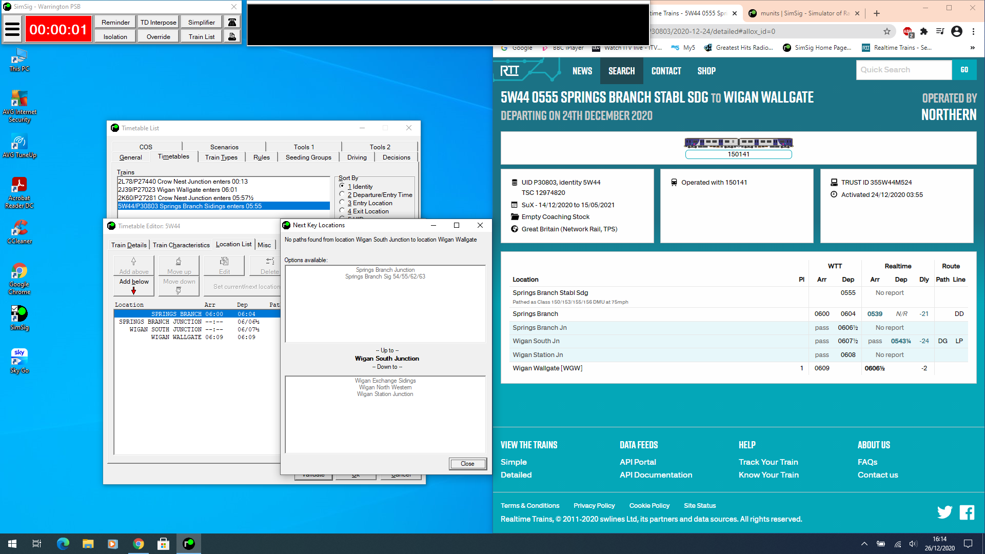Click the TD Interpose button

click(159, 22)
